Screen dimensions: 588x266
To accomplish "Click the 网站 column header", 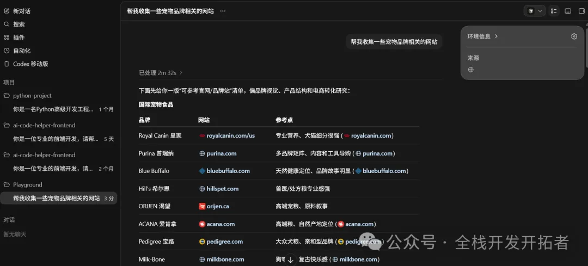I will (x=204, y=120).
